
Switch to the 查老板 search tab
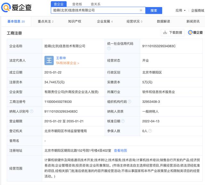pyautogui.click(x=77, y=4)
